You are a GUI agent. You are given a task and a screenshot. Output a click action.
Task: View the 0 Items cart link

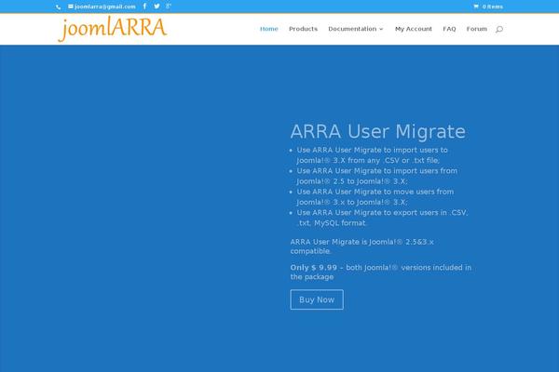[x=492, y=7]
